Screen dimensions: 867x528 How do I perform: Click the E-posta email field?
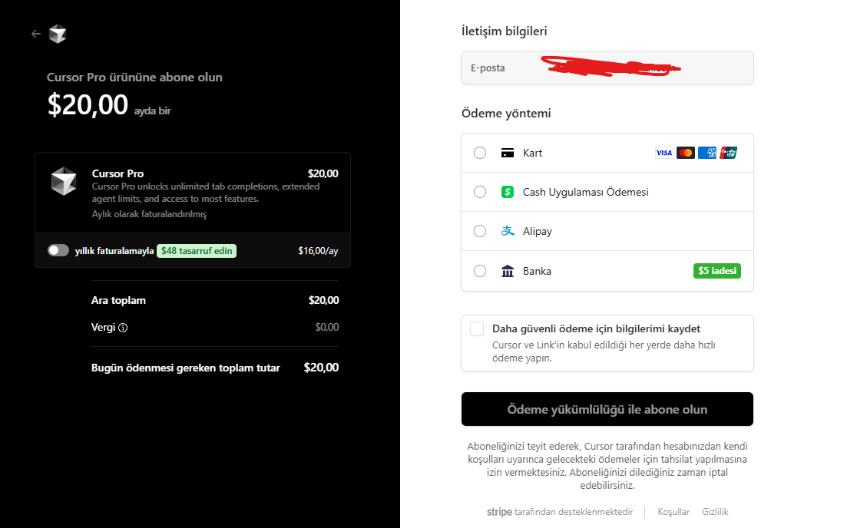point(607,68)
